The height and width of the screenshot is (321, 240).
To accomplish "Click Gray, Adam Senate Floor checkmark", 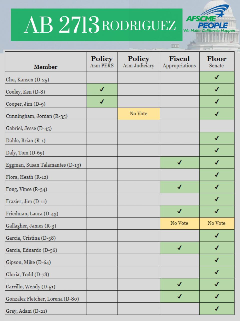I will pos(216,308).
